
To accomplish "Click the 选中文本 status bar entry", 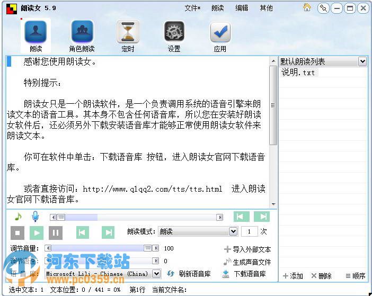I will pyautogui.click(x=26, y=290).
